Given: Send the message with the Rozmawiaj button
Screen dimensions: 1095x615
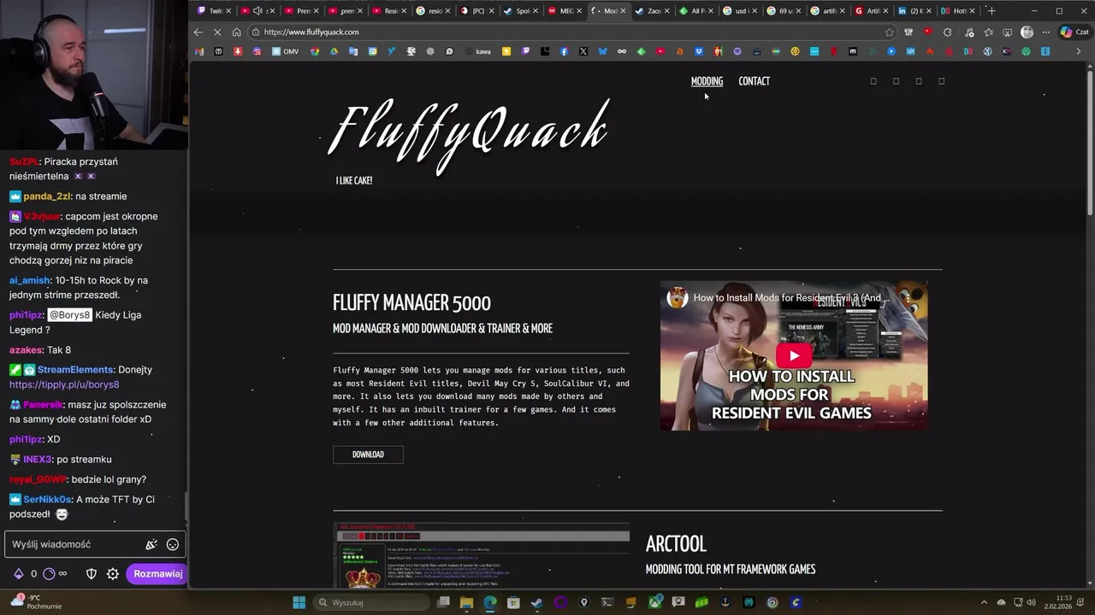Looking at the screenshot, I should 157,574.
